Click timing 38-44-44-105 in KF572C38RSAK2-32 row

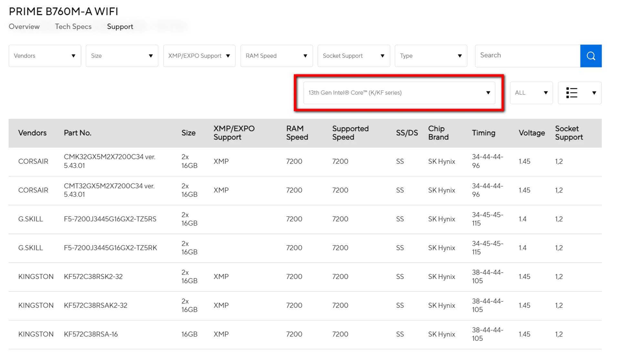(x=487, y=305)
